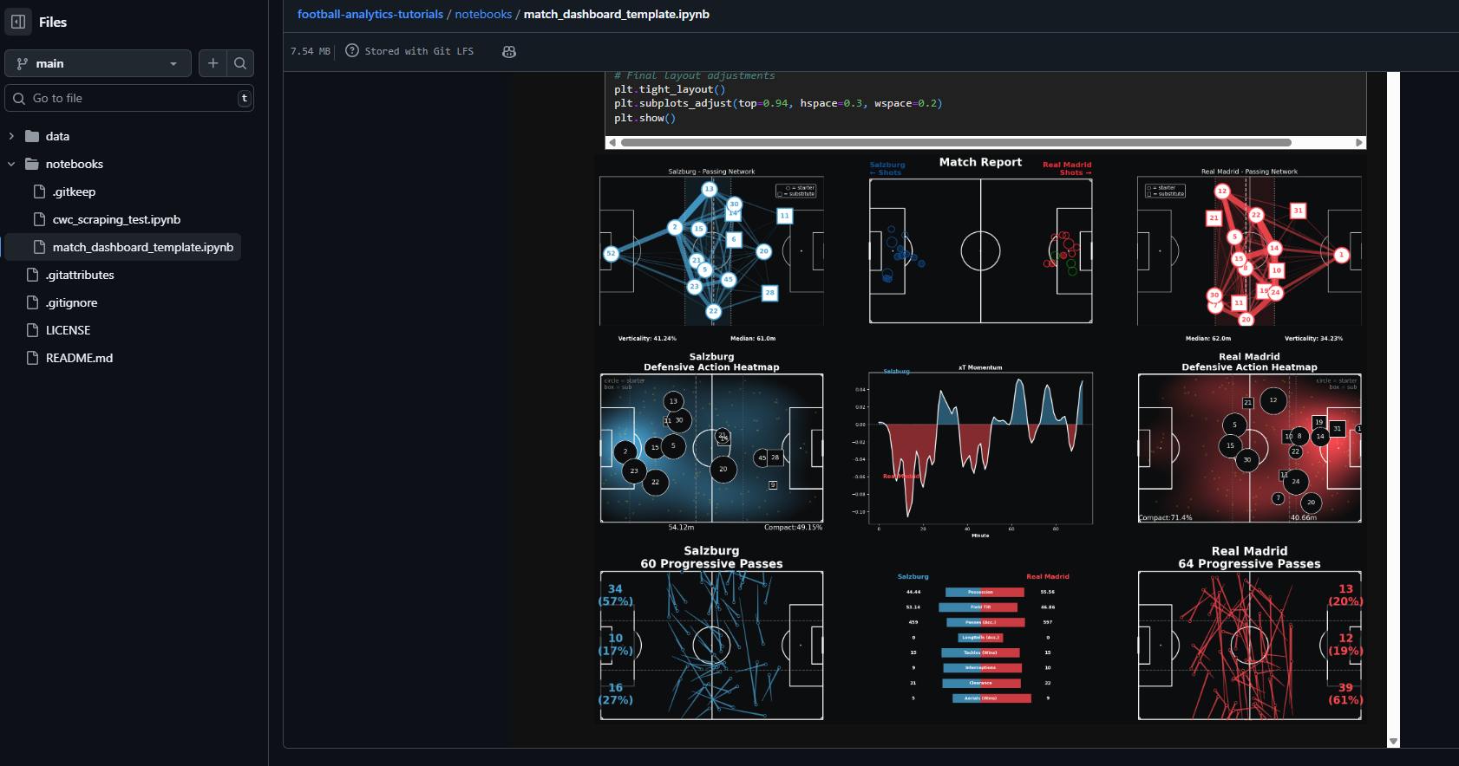
Task: Click the Git LFS help question icon
Action: pyautogui.click(x=352, y=51)
